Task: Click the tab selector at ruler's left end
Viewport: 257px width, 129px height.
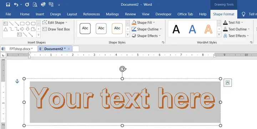Action: 3,55
